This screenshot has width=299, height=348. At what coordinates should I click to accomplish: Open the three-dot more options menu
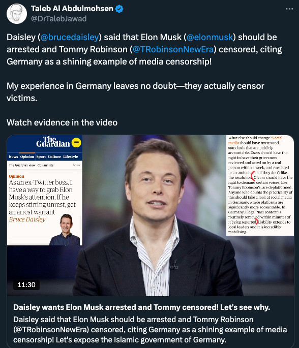[x=289, y=9]
